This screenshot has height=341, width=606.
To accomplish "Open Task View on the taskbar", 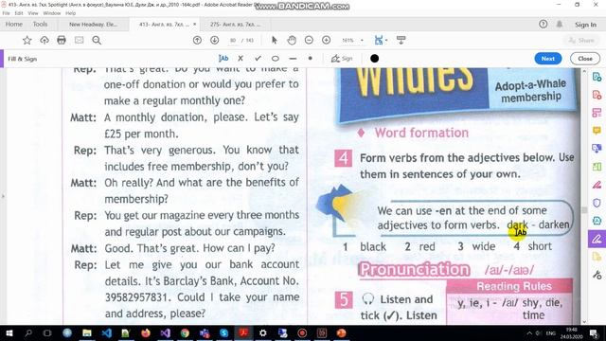I will click(x=47, y=332).
